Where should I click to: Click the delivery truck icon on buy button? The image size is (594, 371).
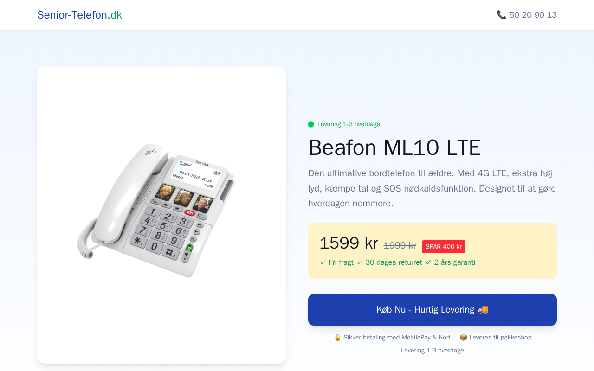pyautogui.click(x=483, y=310)
